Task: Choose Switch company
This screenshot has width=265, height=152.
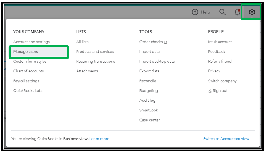Action: [222, 81]
